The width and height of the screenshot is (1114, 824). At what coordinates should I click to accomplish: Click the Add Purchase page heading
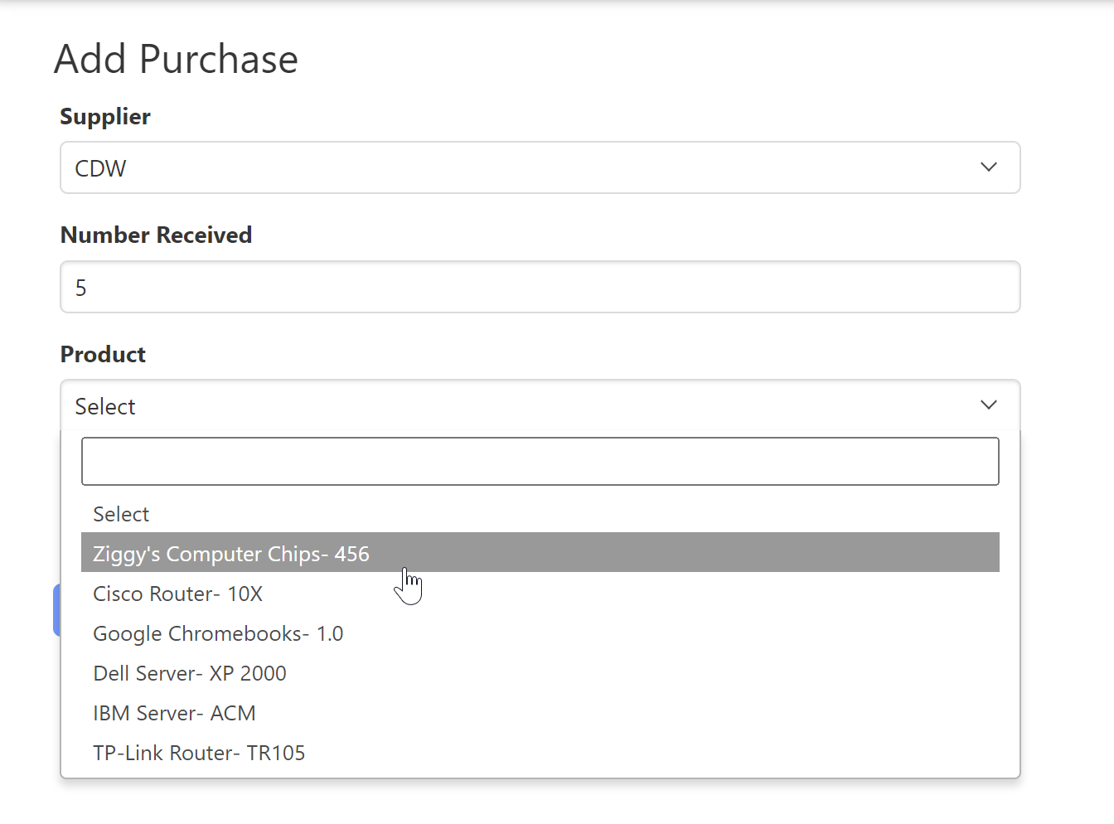click(x=176, y=60)
